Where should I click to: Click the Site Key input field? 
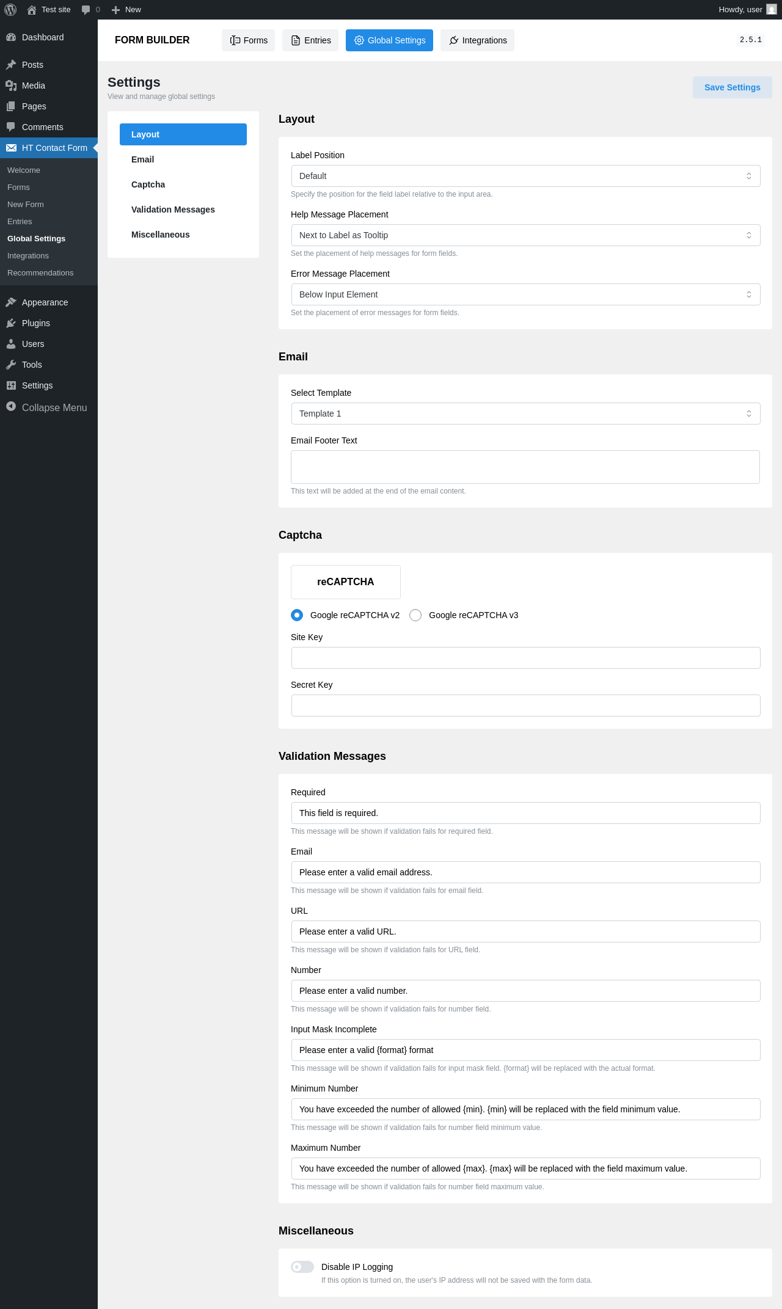(525, 658)
